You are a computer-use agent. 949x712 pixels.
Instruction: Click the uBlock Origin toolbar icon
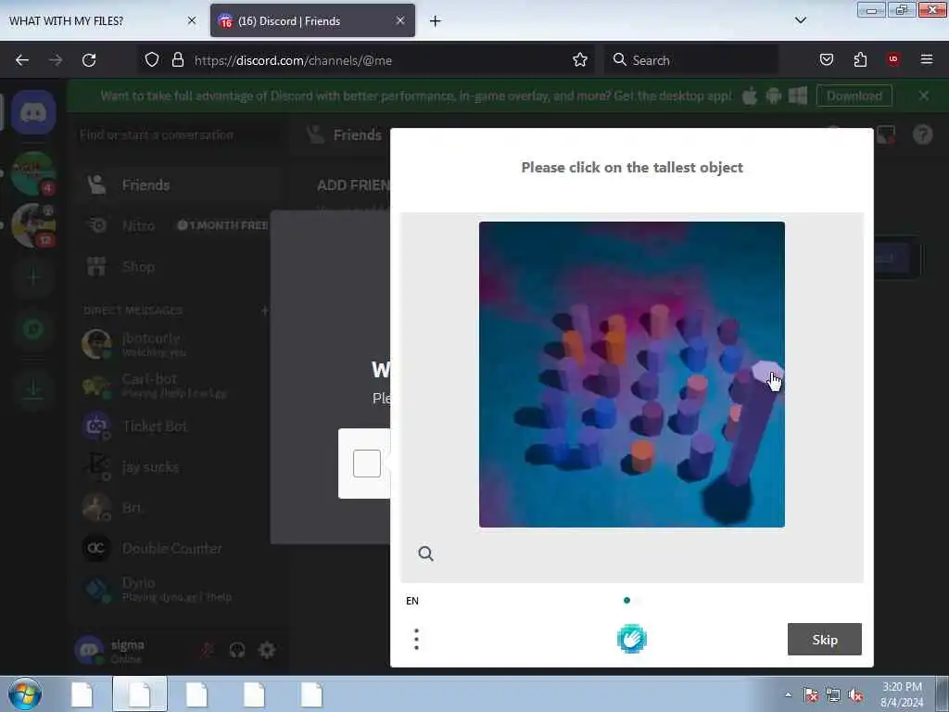893,59
